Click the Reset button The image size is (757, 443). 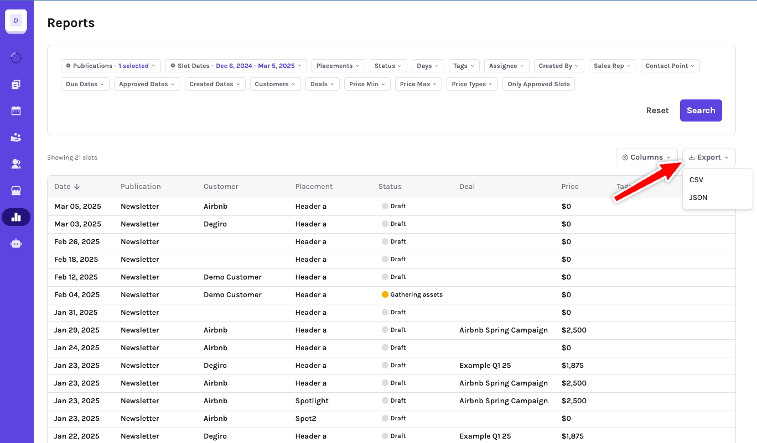pyautogui.click(x=657, y=110)
